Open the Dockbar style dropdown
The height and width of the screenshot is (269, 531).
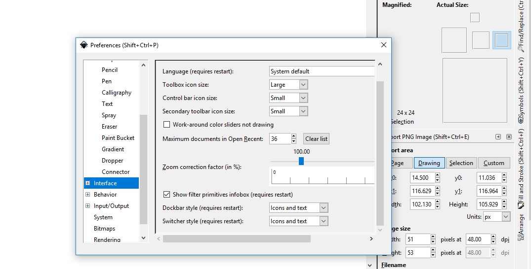[x=299, y=208]
